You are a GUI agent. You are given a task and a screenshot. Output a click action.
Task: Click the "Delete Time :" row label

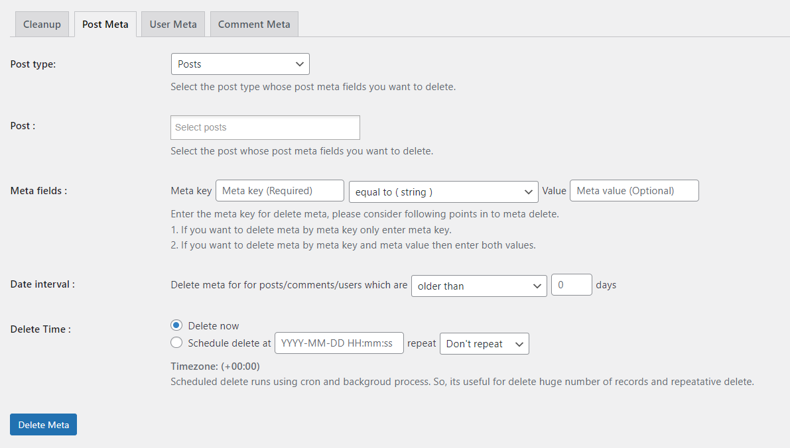point(40,329)
